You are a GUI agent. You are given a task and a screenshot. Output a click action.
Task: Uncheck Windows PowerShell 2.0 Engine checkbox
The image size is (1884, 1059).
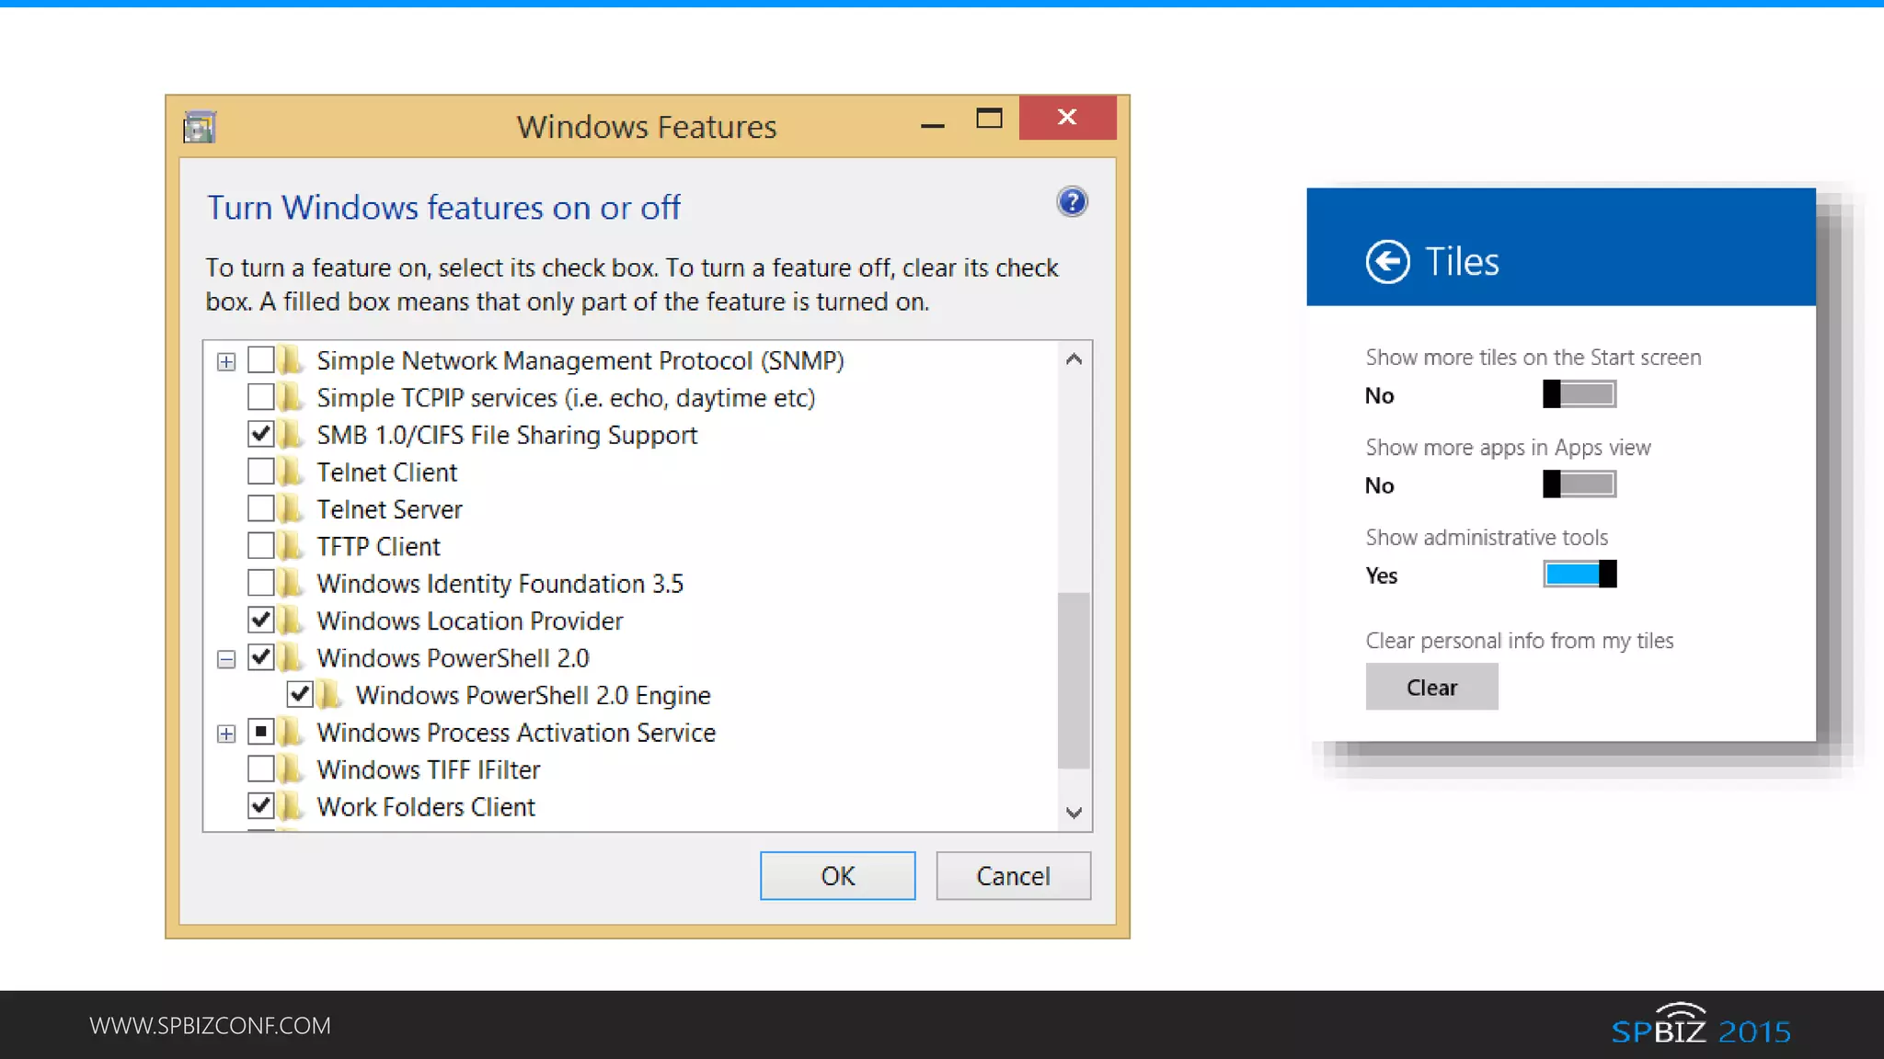pos(300,694)
